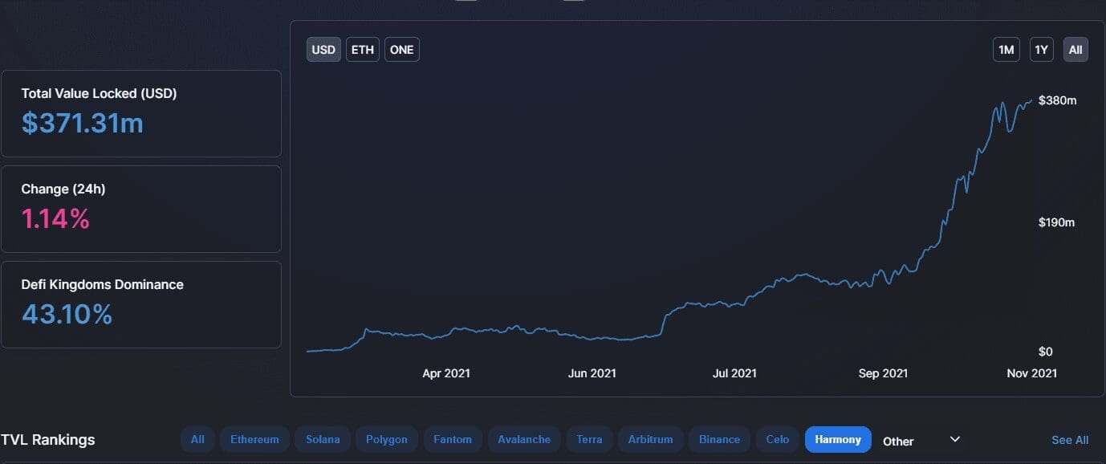Screen dimensions: 1106x464
Task: Filter TVL rankings by Terra
Action: point(590,439)
